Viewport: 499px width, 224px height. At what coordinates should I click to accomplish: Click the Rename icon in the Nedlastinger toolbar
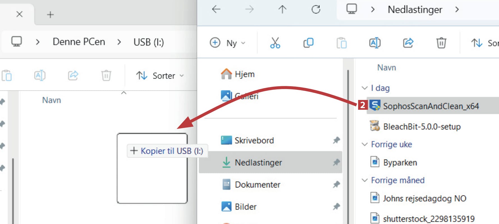375,43
